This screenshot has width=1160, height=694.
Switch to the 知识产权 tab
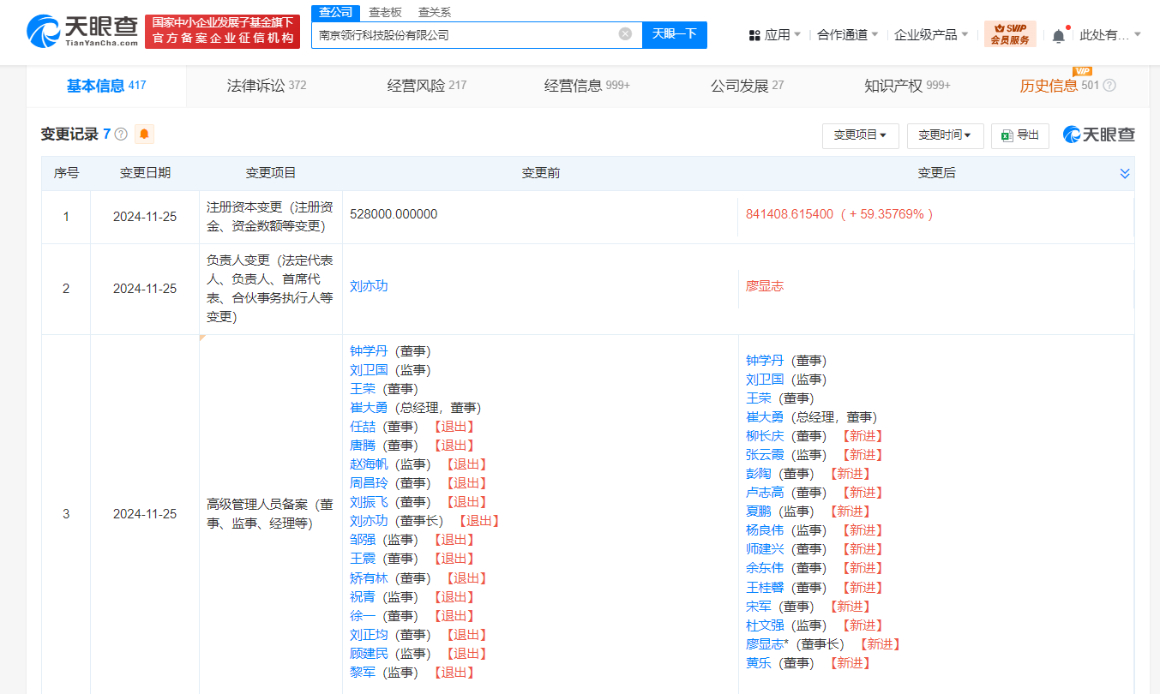click(x=907, y=86)
